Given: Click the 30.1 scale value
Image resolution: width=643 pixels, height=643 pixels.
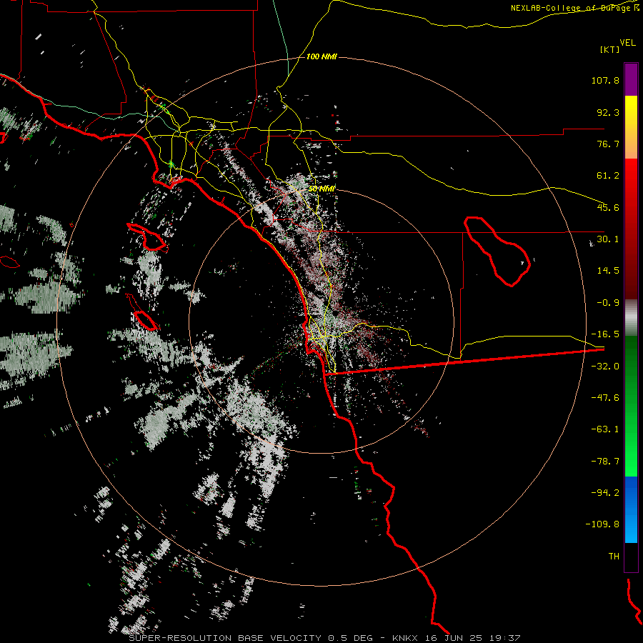Looking at the screenshot, I should coord(608,239).
